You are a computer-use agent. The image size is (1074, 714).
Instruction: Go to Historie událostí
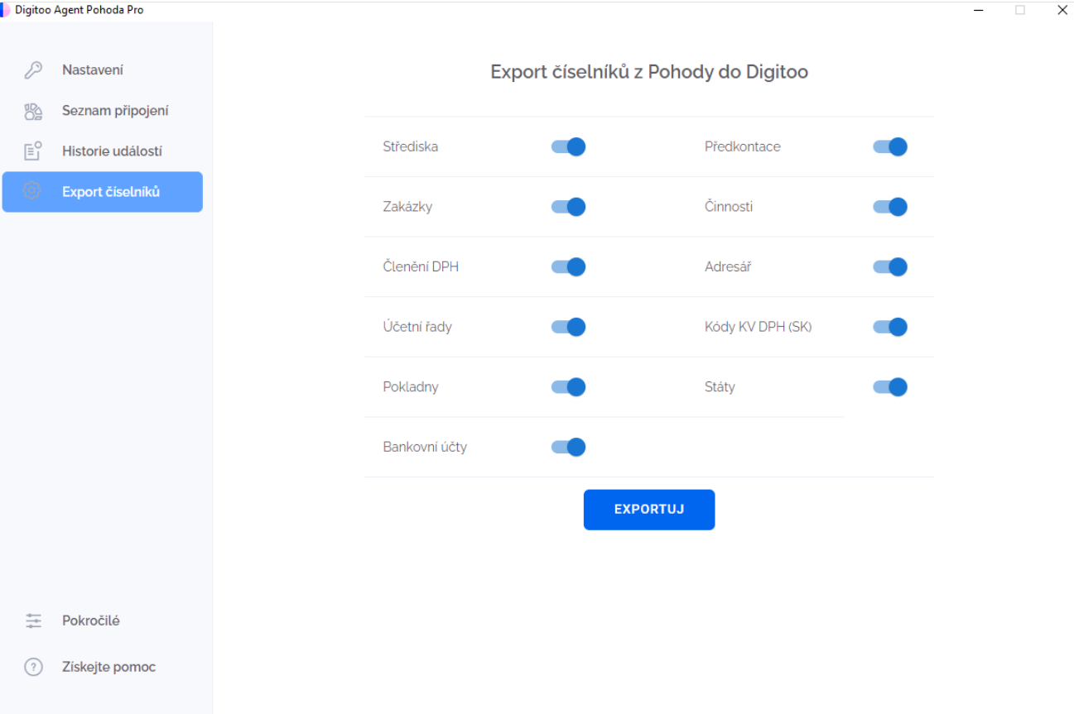[x=103, y=151]
